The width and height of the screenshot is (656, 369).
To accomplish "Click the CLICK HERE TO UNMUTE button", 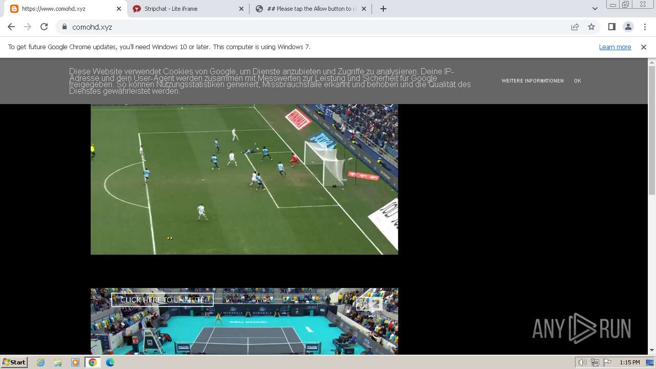I will coord(162,300).
